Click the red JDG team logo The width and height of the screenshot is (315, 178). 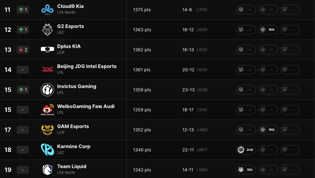click(47, 69)
